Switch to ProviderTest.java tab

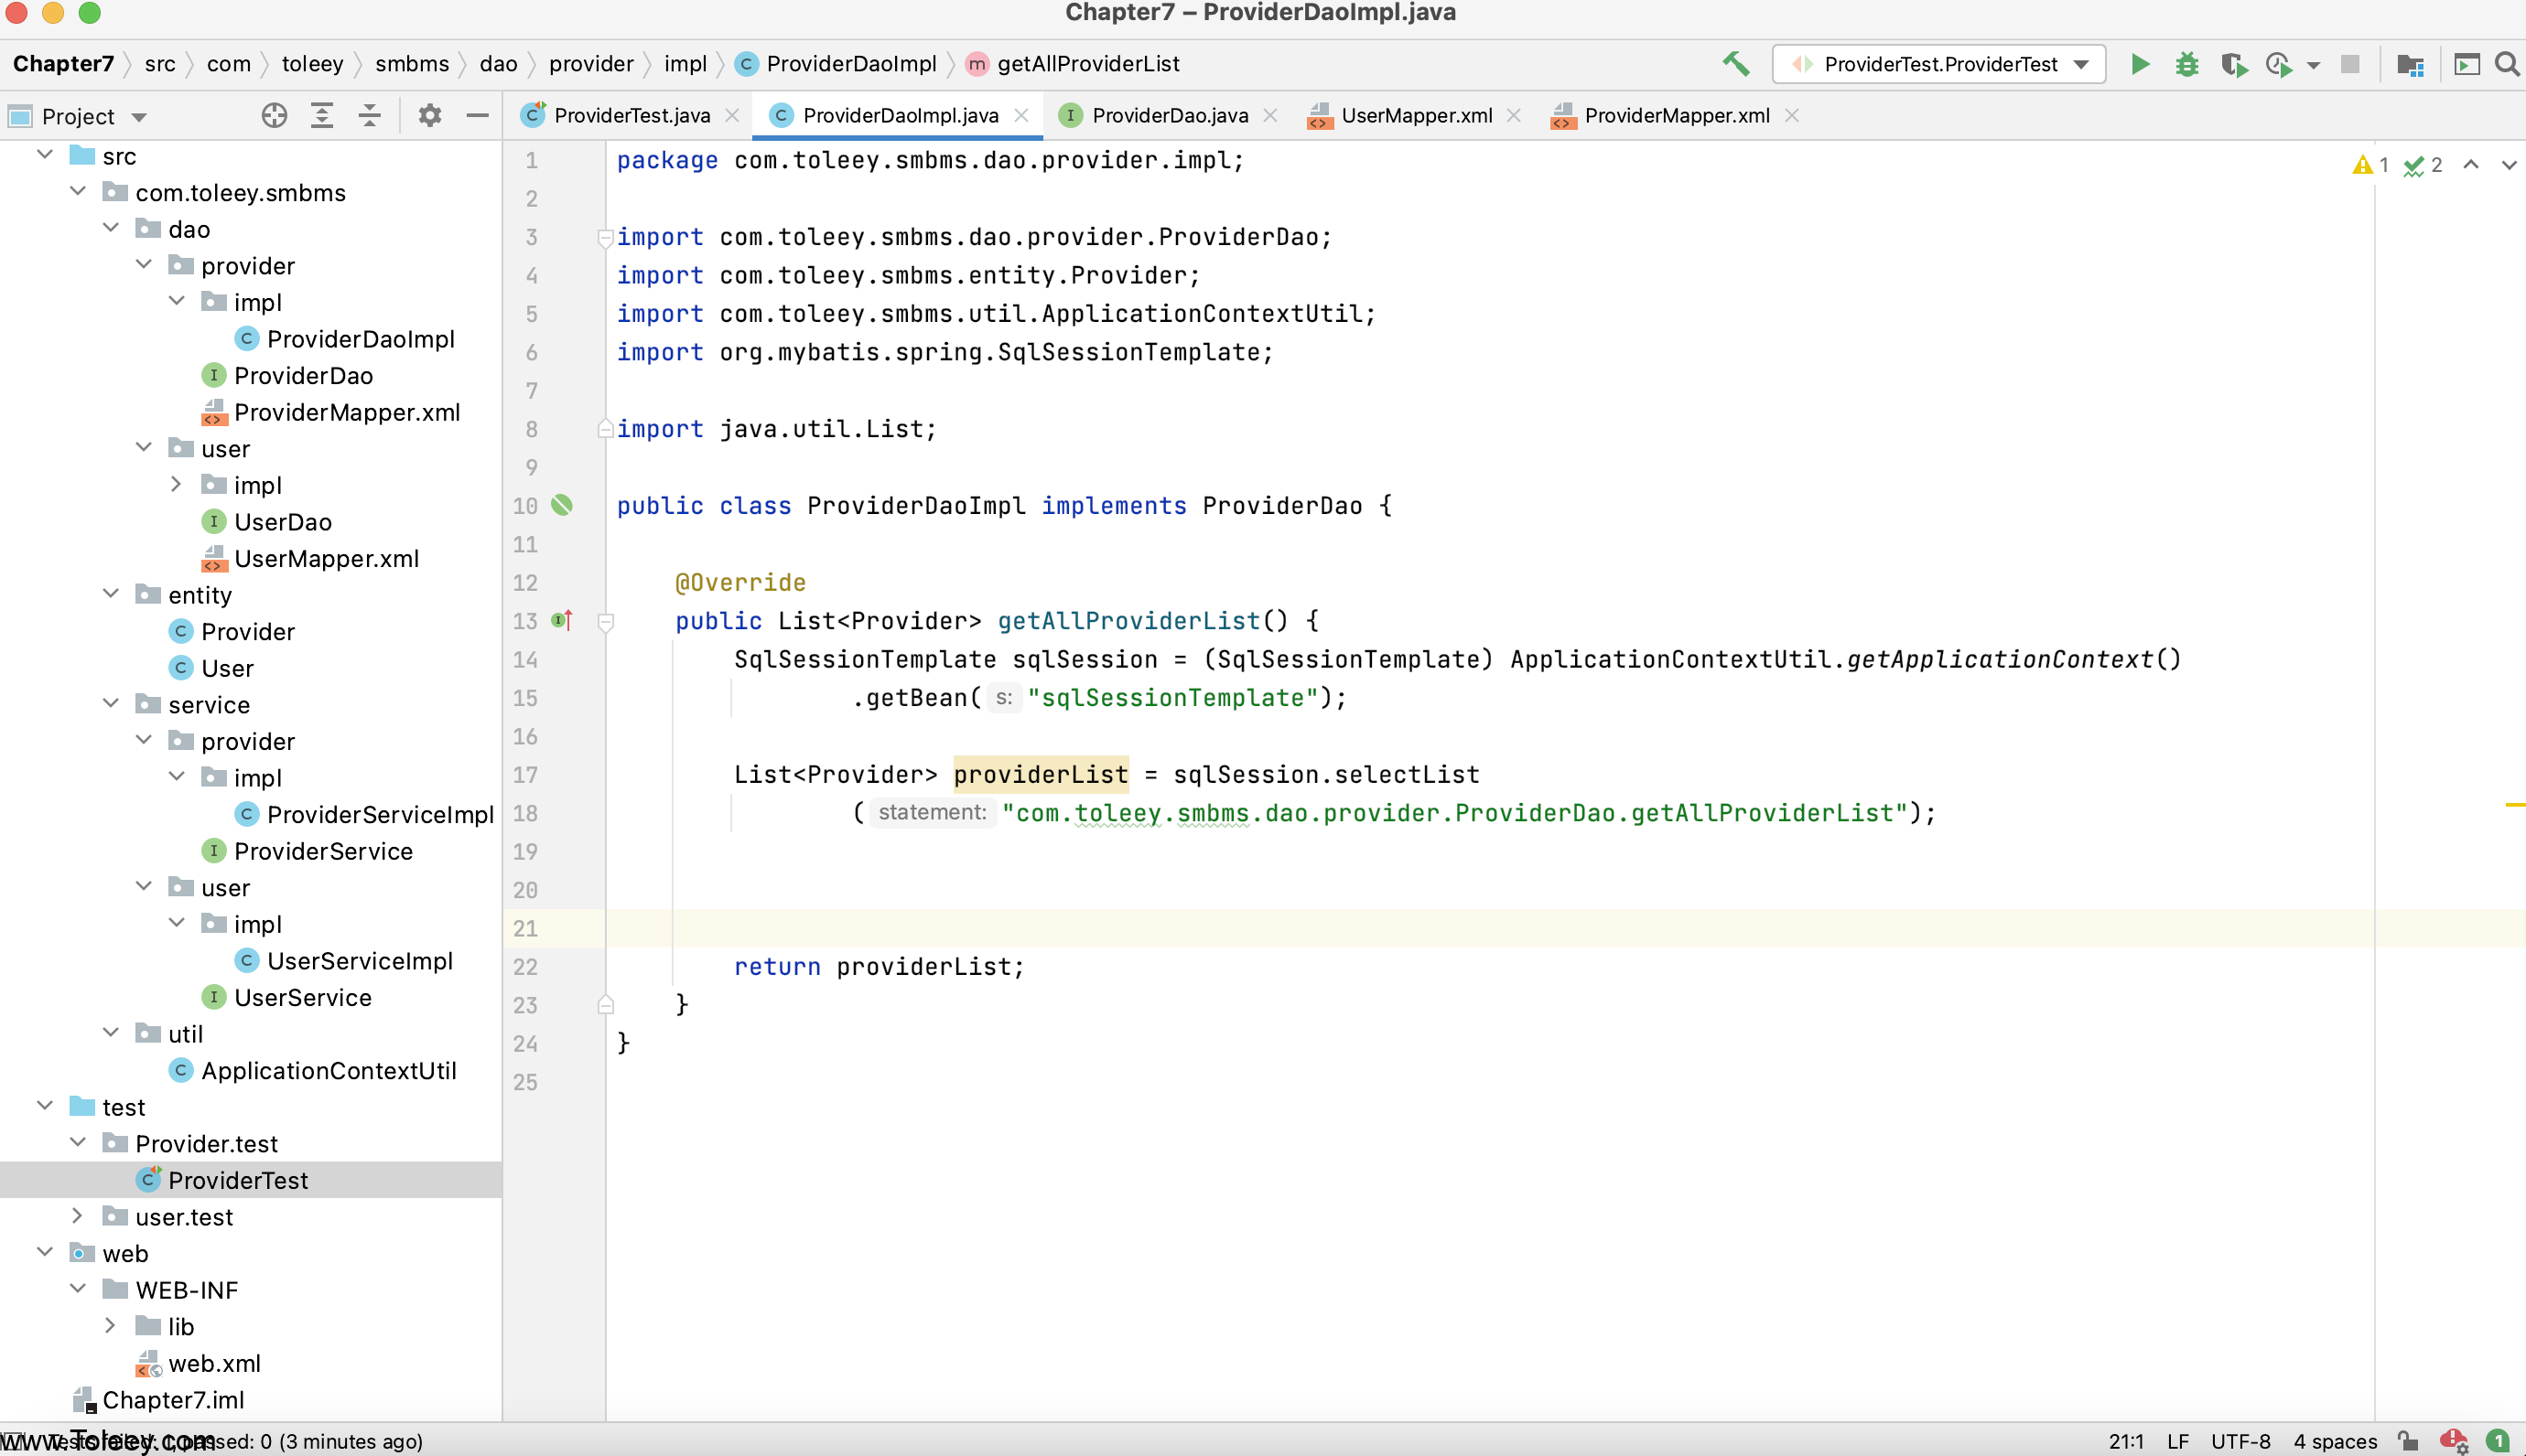631,116
